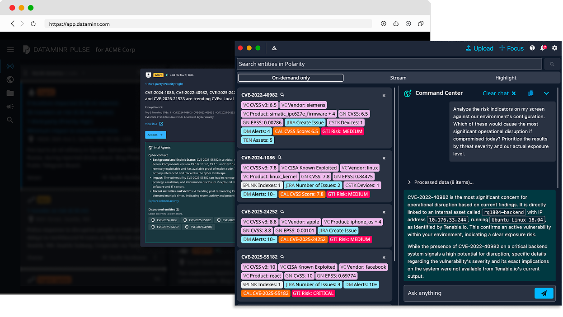This screenshot has height=317, width=563.
Task: Open the Actions dropdown in the alert
Action: pyautogui.click(x=155, y=135)
